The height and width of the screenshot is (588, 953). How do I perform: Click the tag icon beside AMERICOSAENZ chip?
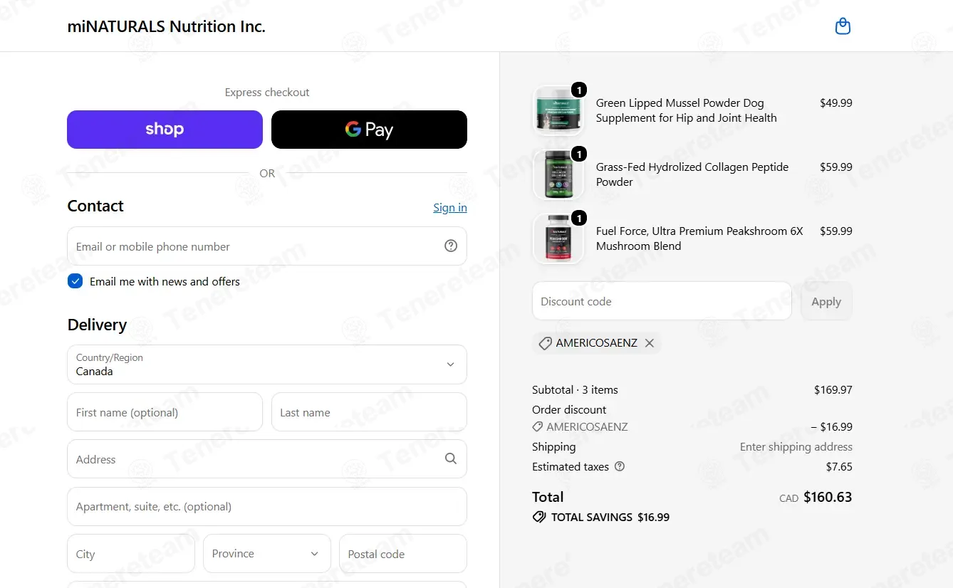545,343
